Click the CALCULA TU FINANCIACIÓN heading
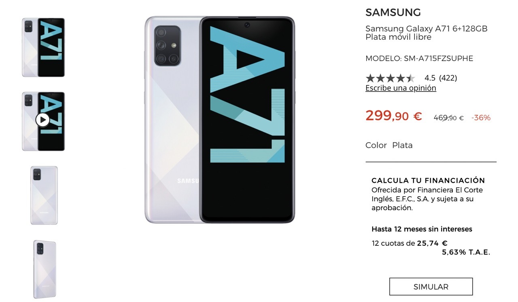Viewport: 518px width, 302px height. point(428,180)
